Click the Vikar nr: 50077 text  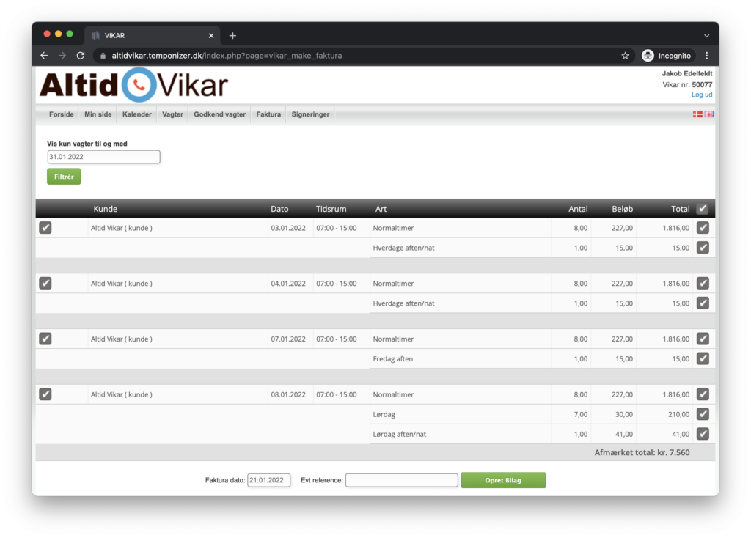tap(687, 85)
